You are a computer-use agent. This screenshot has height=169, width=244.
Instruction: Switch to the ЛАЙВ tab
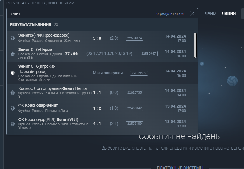(210, 13)
